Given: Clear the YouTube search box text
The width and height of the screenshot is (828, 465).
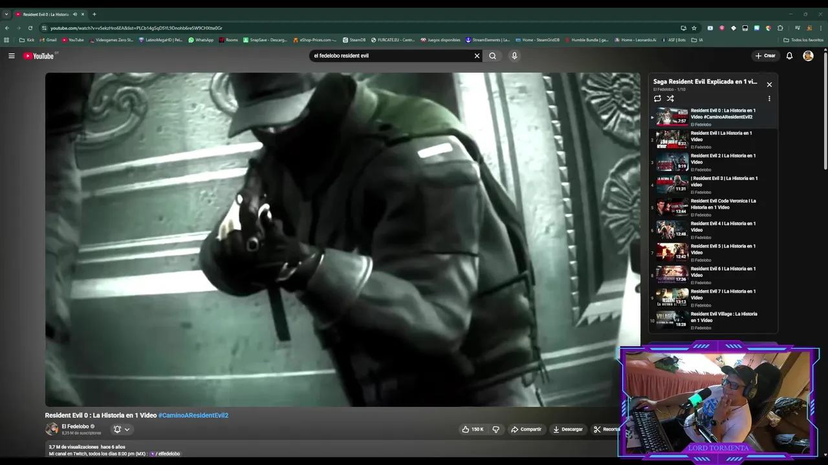Looking at the screenshot, I should coord(477,56).
